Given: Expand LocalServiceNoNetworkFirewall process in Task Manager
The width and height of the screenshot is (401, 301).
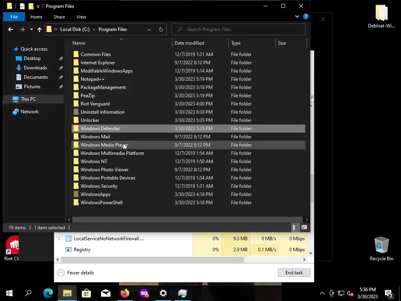Looking at the screenshot, I should click(59, 239).
